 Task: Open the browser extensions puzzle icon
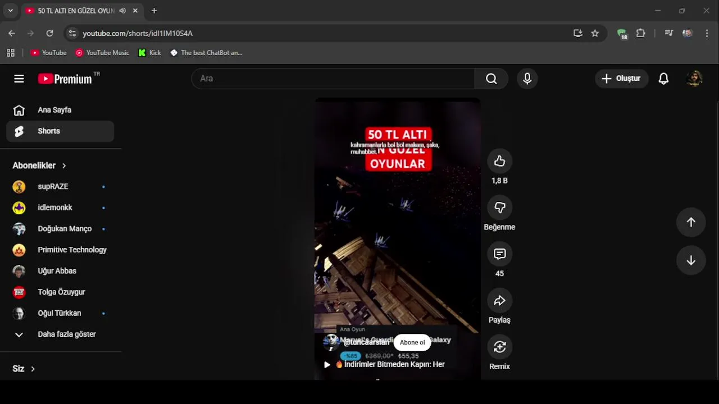(641, 33)
